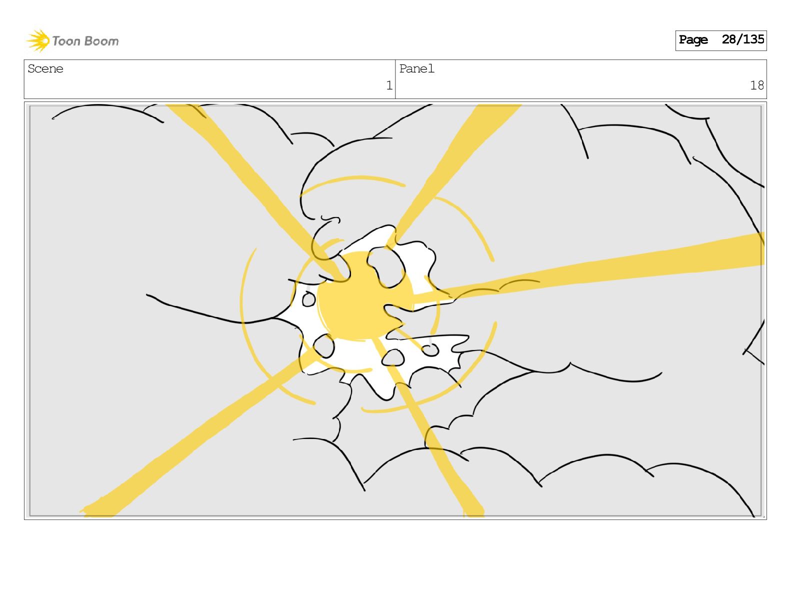Click the Page 28/135 indicator
792x612 pixels.
tap(721, 40)
